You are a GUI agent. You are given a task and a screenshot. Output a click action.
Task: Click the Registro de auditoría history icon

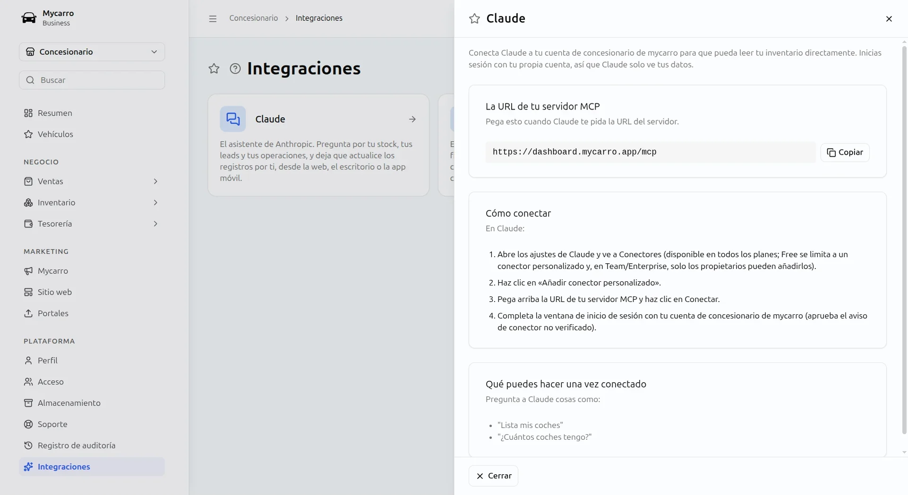point(28,446)
